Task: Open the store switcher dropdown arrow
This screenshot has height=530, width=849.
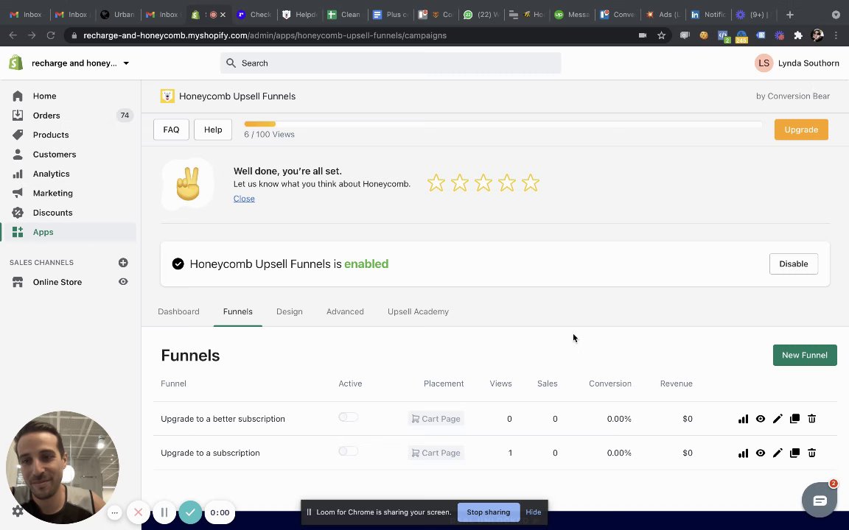Action: [x=126, y=63]
